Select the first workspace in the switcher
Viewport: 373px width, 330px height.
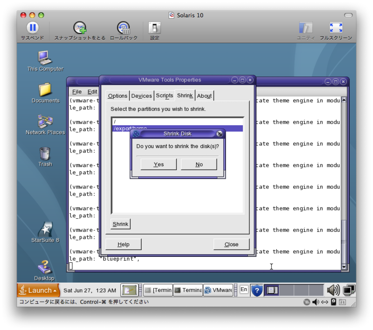[x=272, y=290]
